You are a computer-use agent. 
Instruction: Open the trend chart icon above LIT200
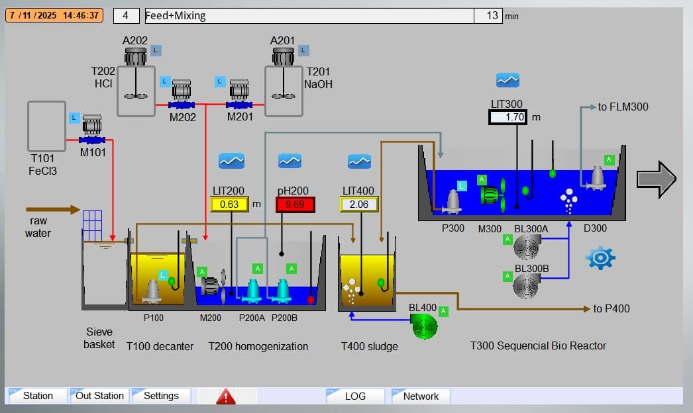click(x=231, y=160)
